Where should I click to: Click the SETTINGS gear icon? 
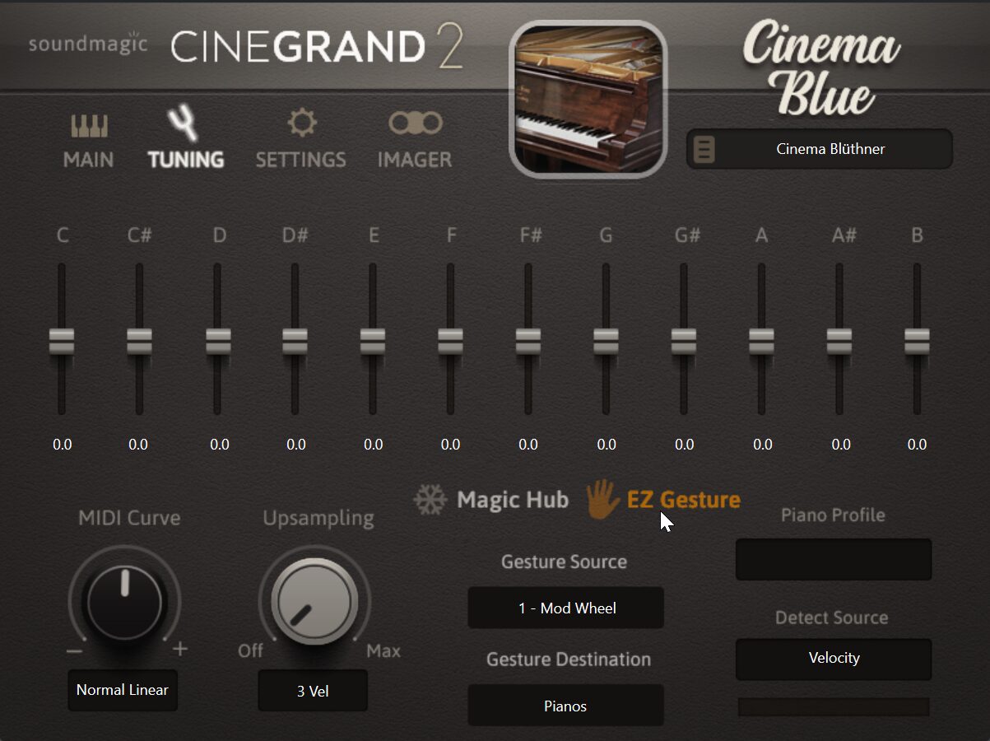point(301,123)
